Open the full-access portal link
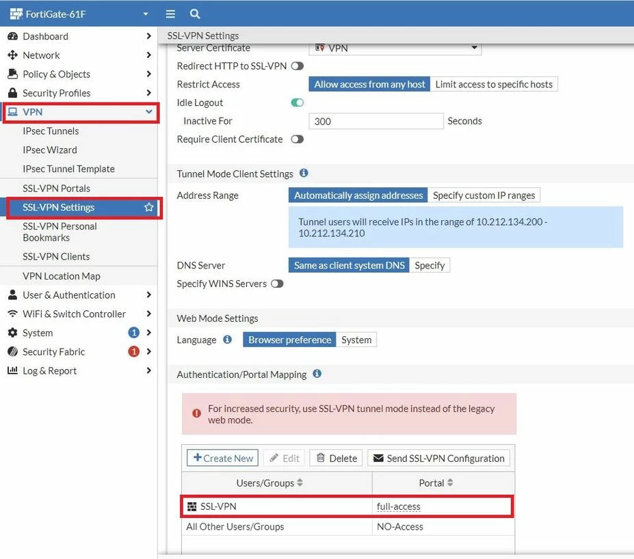Viewport: 634px width, 559px height. pos(398,506)
